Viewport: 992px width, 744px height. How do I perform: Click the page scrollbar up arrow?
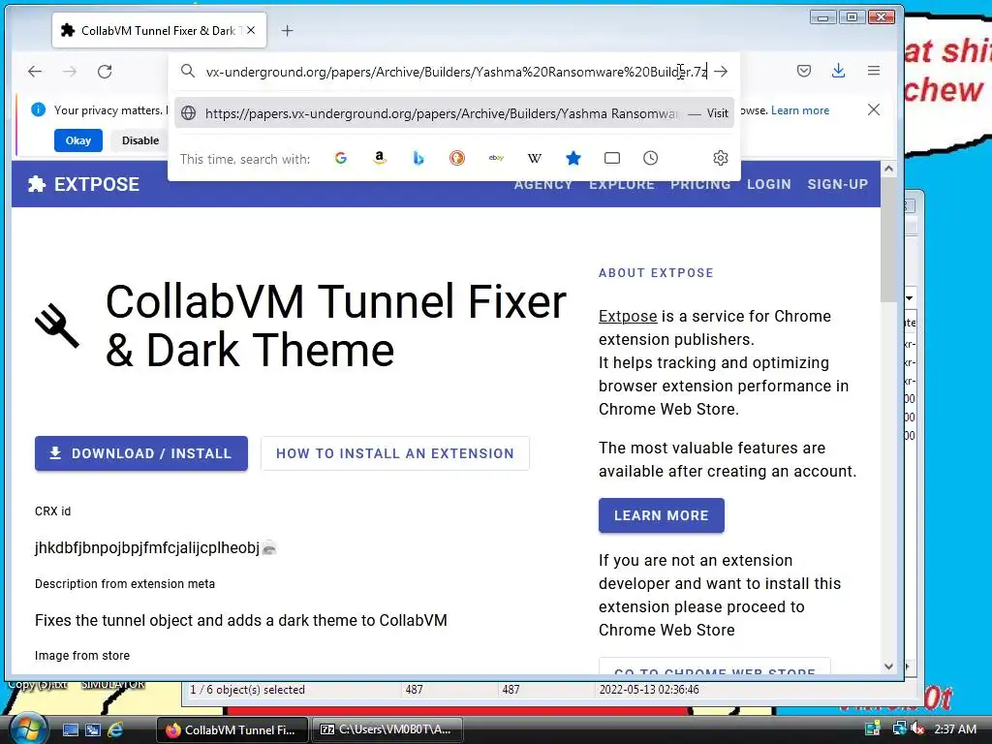pyautogui.click(x=888, y=169)
